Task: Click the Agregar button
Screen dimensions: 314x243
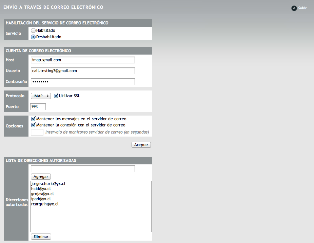Action: (41, 177)
